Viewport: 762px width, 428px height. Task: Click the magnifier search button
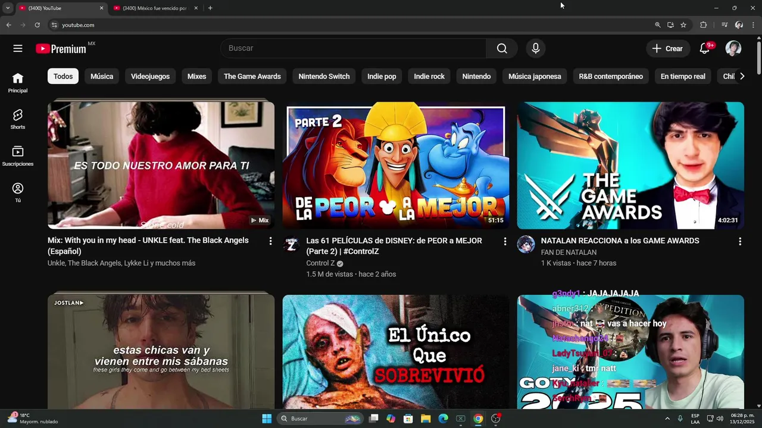[502, 49]
